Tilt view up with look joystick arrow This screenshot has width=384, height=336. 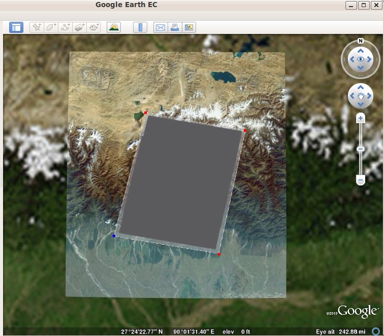(x=361, y=51)
